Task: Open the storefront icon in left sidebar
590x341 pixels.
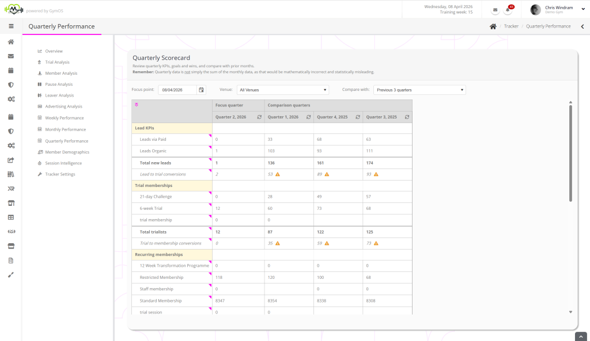Action: (x=11, y=203)
